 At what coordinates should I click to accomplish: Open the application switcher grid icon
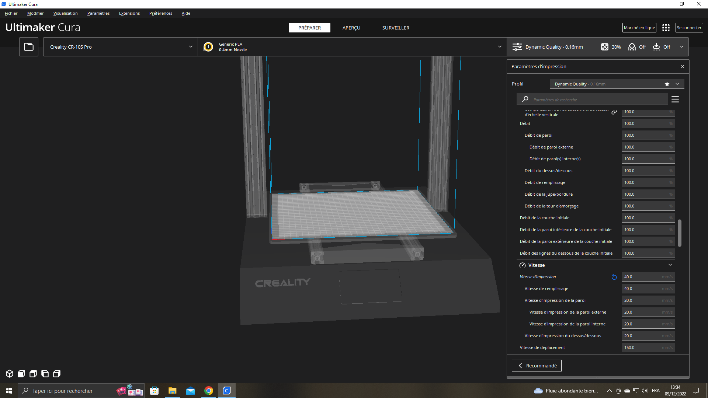666,28
